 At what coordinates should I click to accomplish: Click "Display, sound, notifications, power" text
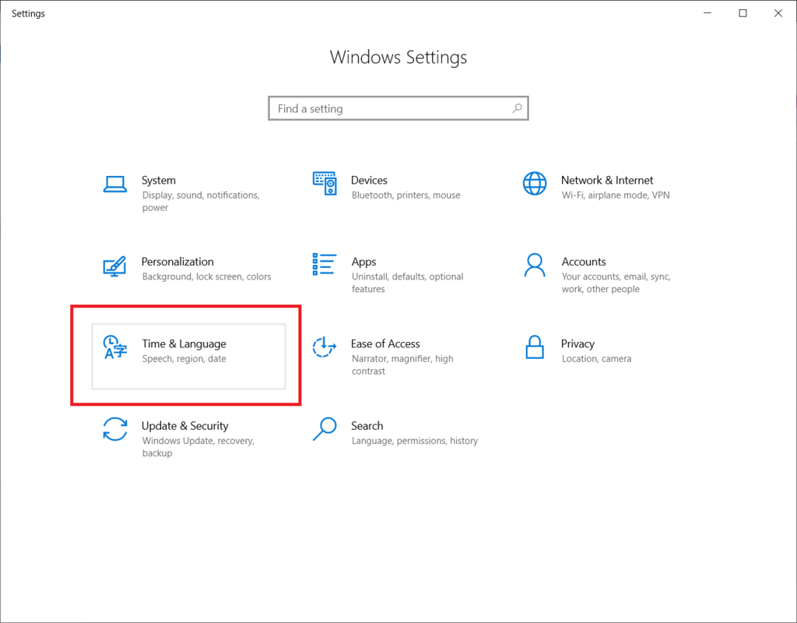pyautogui.click(x=201, y=202)
